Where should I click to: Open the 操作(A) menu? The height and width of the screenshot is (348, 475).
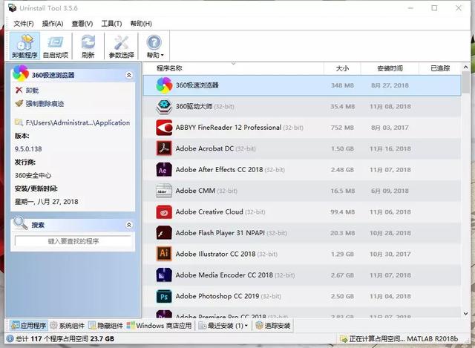53,24
